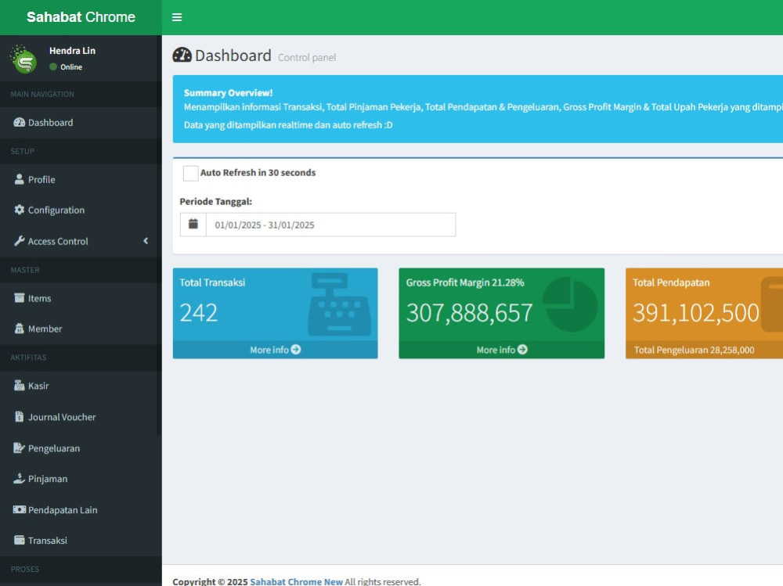
Task: Click More info on Gross Profit Margin card
Action: pyautogui.click(x=501, y=350)
